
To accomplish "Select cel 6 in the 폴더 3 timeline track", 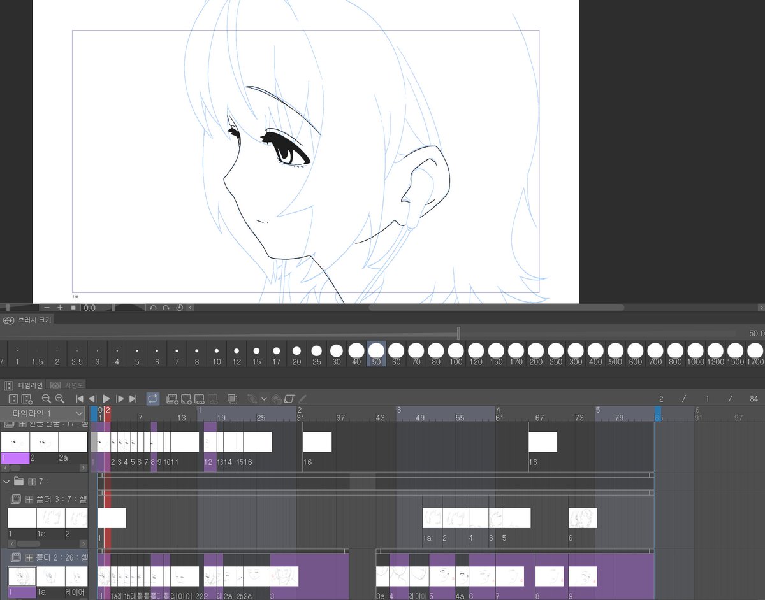I will pyautogui.click(x=583, y=518).
